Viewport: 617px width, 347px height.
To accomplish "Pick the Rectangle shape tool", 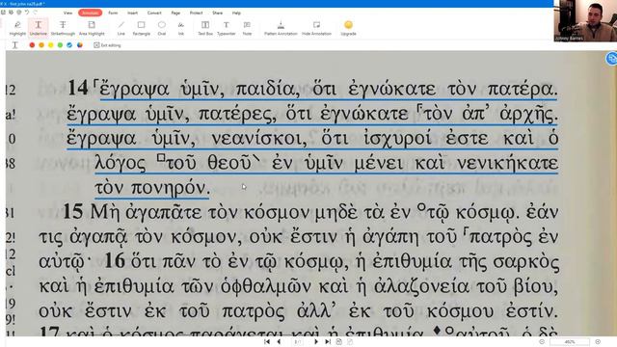I will [x=142, y=28].
